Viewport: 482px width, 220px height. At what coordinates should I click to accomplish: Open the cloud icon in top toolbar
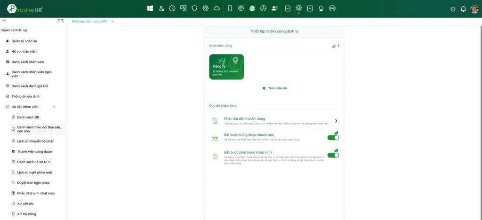tap(217, 8)
